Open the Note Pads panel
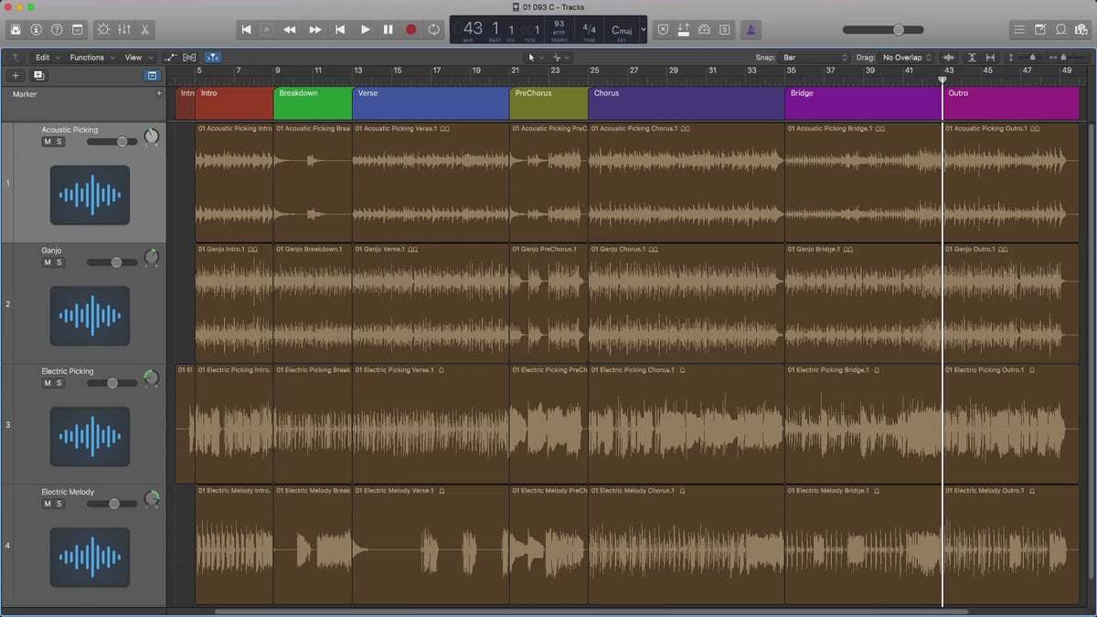 click(x=1039, y=29)
